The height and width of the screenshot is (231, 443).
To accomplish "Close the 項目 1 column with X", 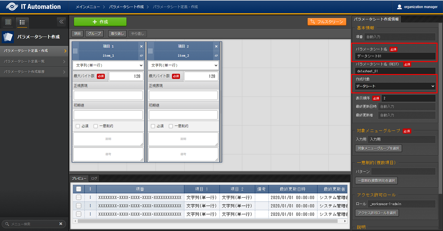I will 141,46.
